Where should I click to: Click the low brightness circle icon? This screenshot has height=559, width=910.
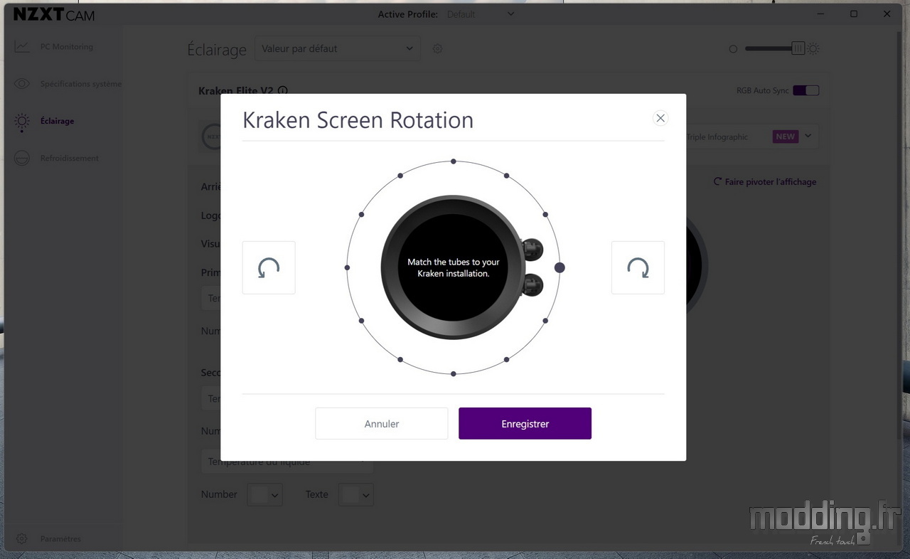tap(733, 49)
